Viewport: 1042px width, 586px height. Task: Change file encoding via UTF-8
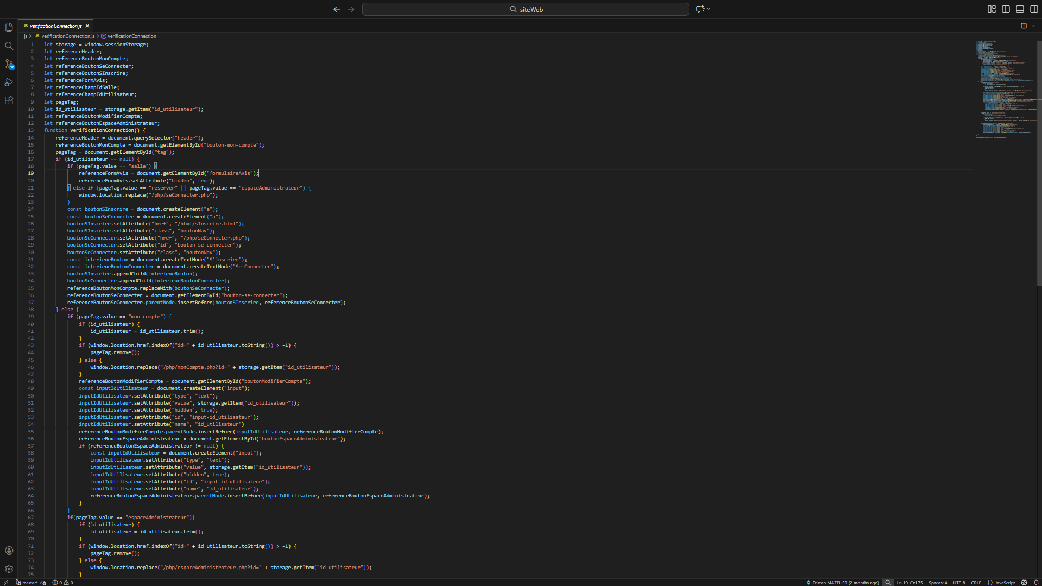tap(959, 583)
